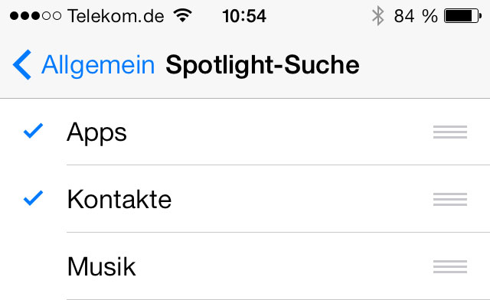Tap the Spotlight-Suche page title

[x=262, y=65]
